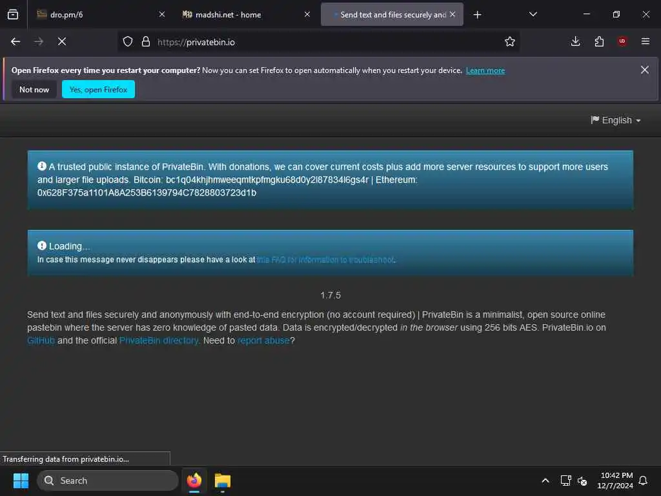This screenshot has width=661, height=496.
Task: Close the privatebin tab
Action: click(x=453, y=14)
